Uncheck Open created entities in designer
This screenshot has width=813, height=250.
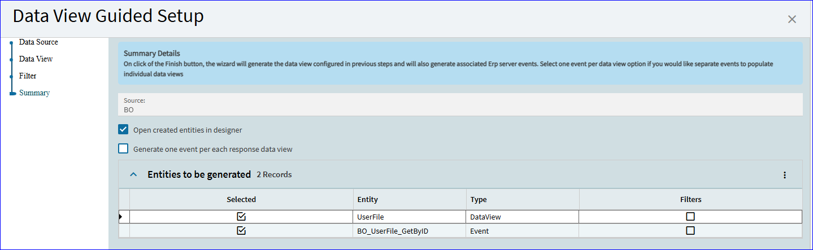123,130
